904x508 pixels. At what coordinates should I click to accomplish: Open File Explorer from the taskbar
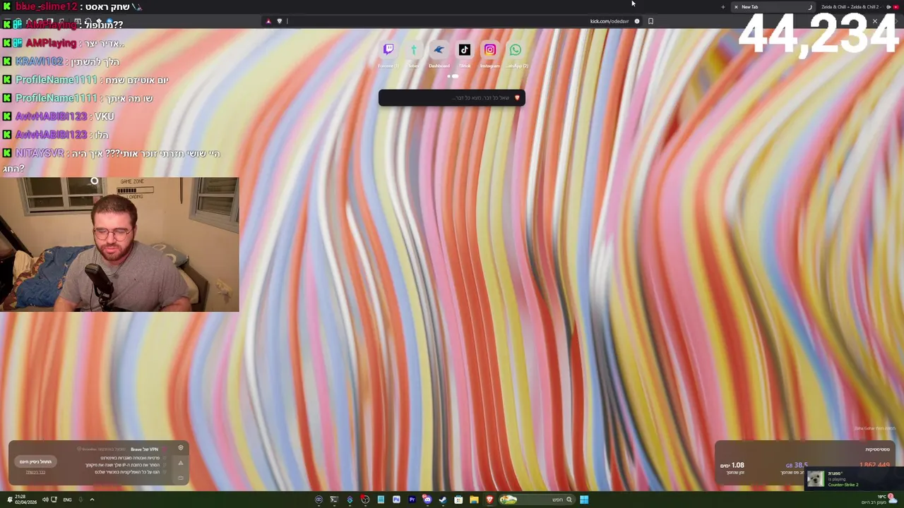[x=474, y=500]
